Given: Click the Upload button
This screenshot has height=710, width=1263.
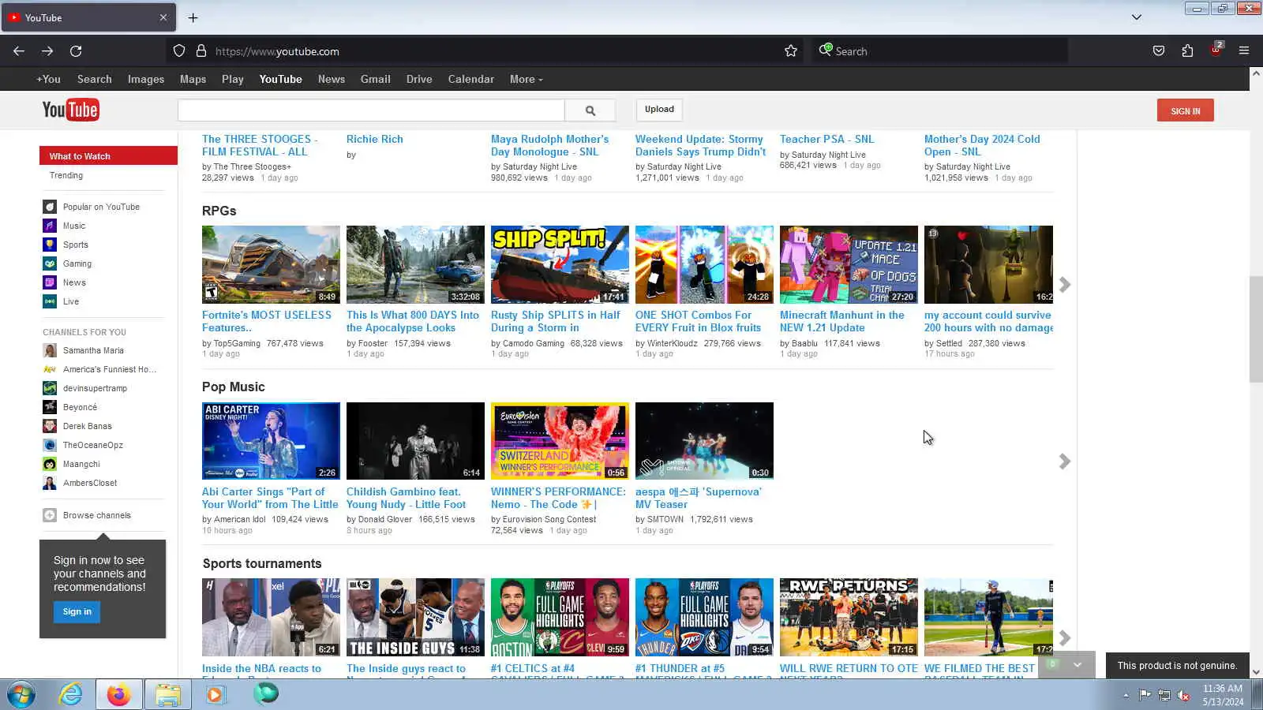Looking at the screenshot, I should coord(659,110).
